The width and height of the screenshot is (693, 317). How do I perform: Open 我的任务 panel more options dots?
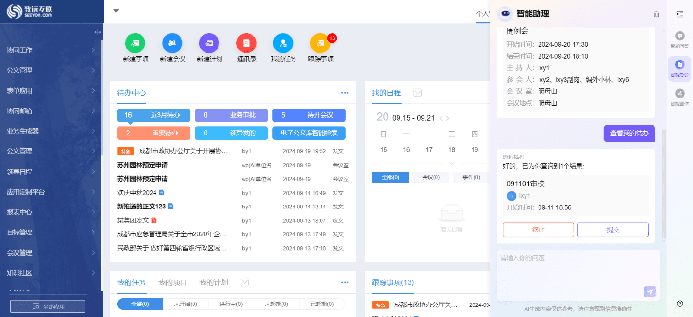(x=345, y=282)
